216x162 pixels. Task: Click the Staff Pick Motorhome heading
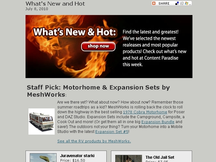[99, 91]
